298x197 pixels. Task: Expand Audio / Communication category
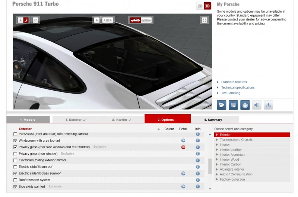(252, 174)
